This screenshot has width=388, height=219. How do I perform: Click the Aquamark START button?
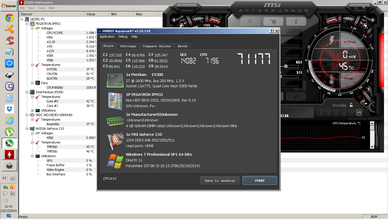[x=260, y=181]
